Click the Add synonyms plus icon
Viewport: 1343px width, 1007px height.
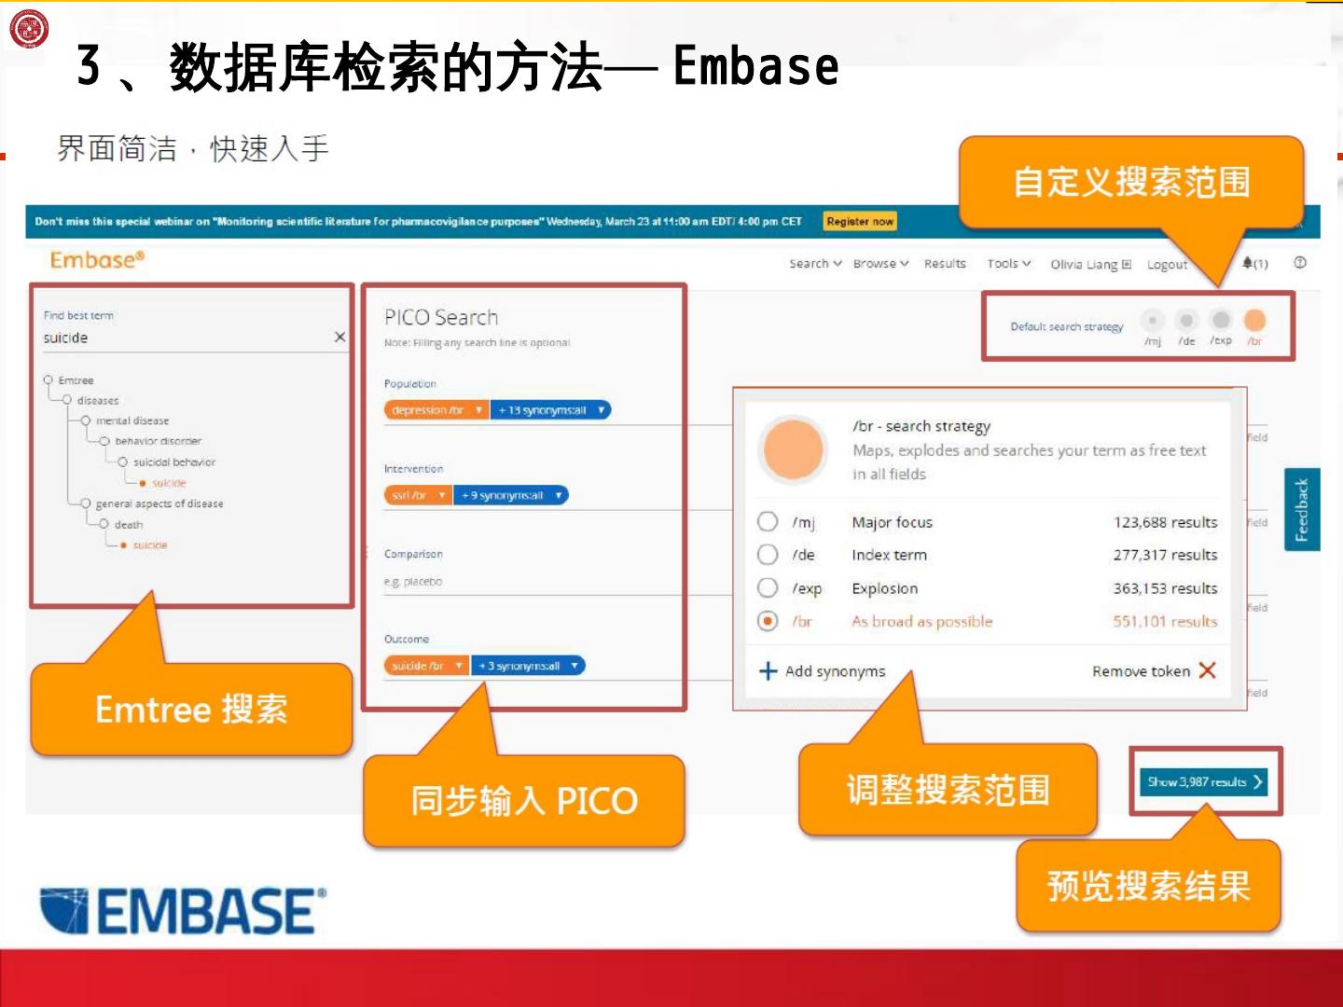(x=768, y=671)
